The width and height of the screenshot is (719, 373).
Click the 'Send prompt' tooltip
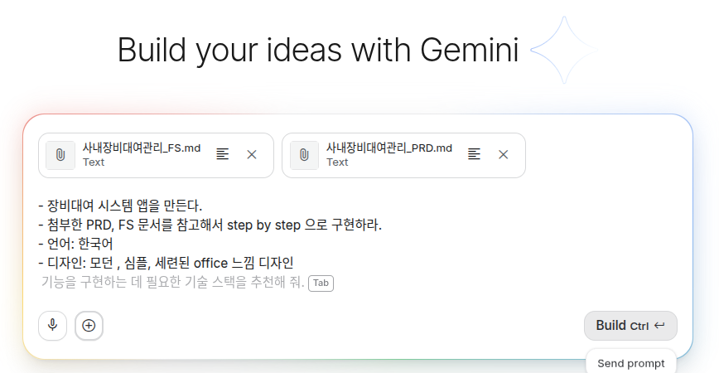pyautogui.click(x=631, y=363)
